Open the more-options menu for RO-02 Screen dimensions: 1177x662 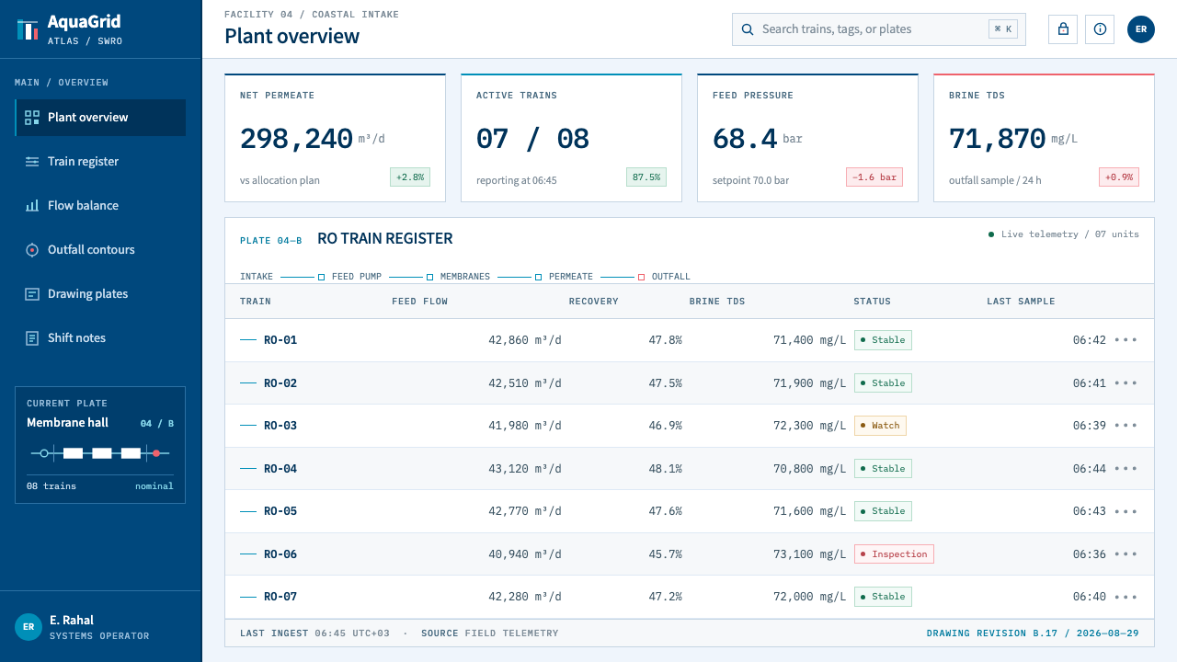tap(1126, 383)
